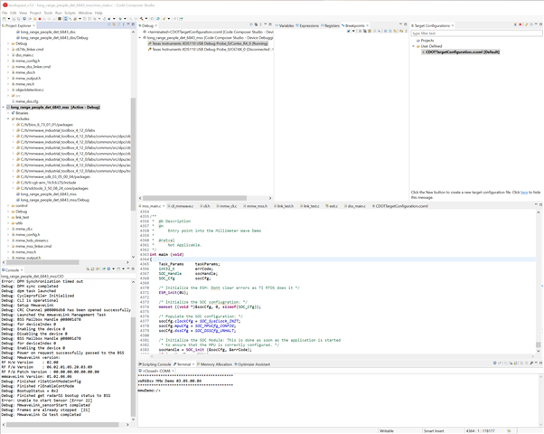Viewport: 544px width, 434px height.
Task: Open the cli_mmwave.c editor tab
Action: (x=181, y=206)
